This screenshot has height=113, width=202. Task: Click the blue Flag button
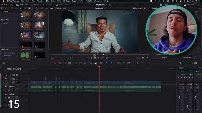[x=106, y=63]
